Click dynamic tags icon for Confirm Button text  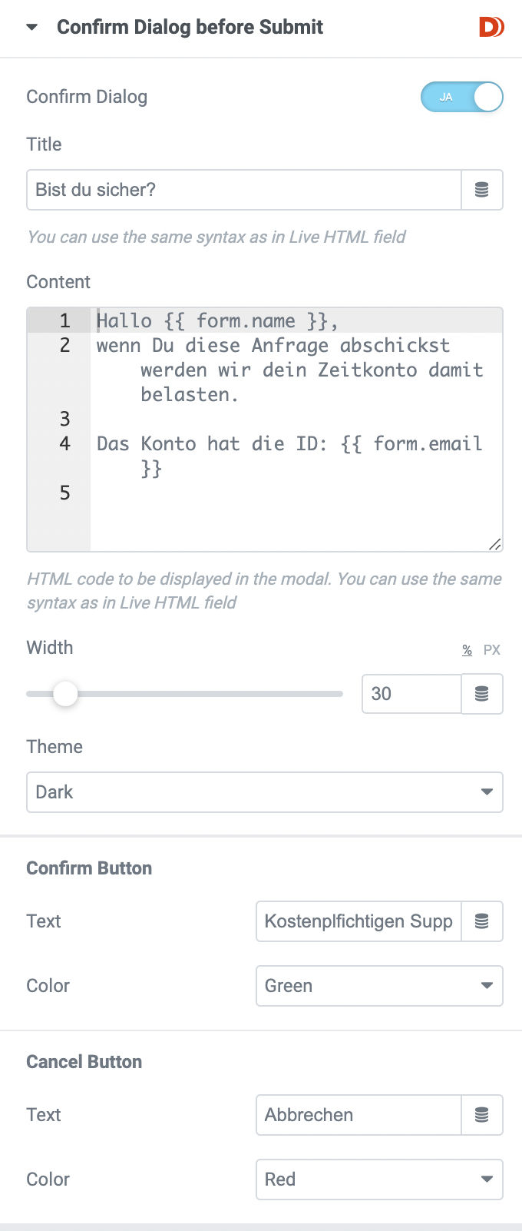pos(482,921)
